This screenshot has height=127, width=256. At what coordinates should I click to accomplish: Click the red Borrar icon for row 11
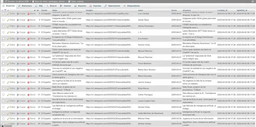[28, 32]
